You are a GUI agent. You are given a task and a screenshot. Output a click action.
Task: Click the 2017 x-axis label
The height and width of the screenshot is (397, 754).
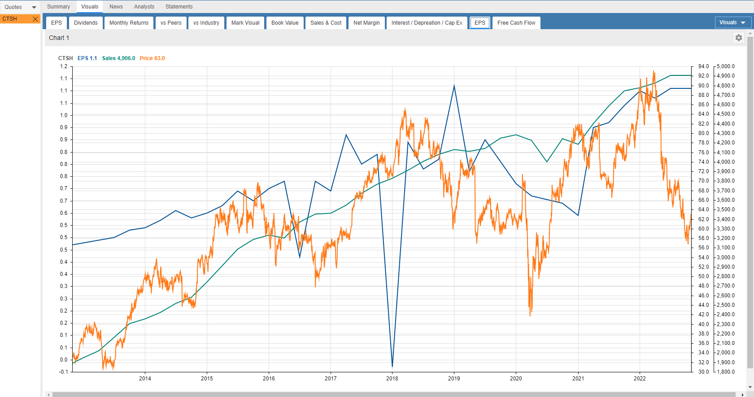click(x=331, y=379)
